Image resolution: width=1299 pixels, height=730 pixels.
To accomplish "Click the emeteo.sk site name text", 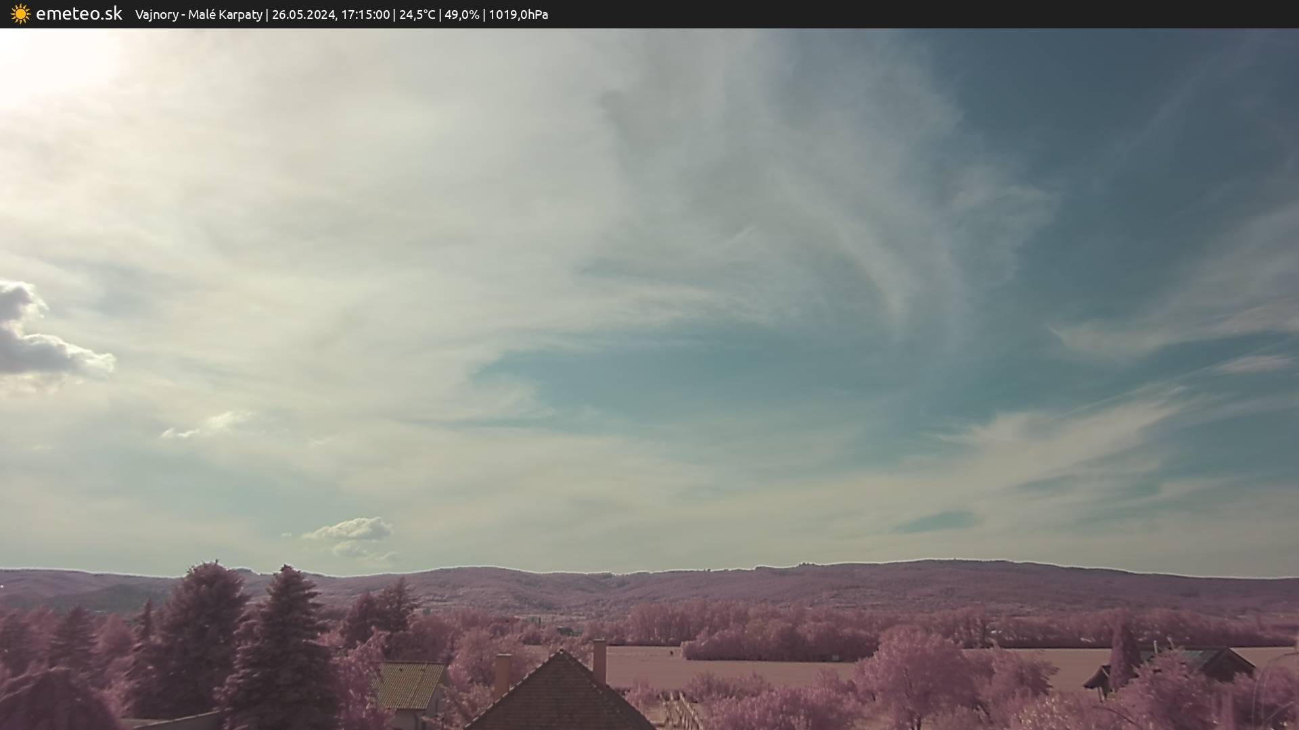I will tap(78, 14).
